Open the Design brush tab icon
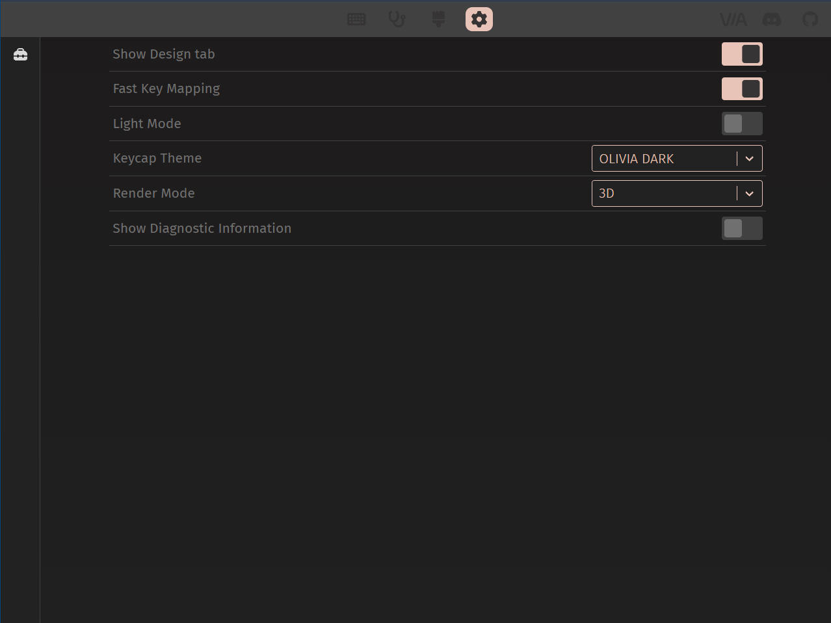831x623 pixels. pyautogui.click(x=439, y=20)
